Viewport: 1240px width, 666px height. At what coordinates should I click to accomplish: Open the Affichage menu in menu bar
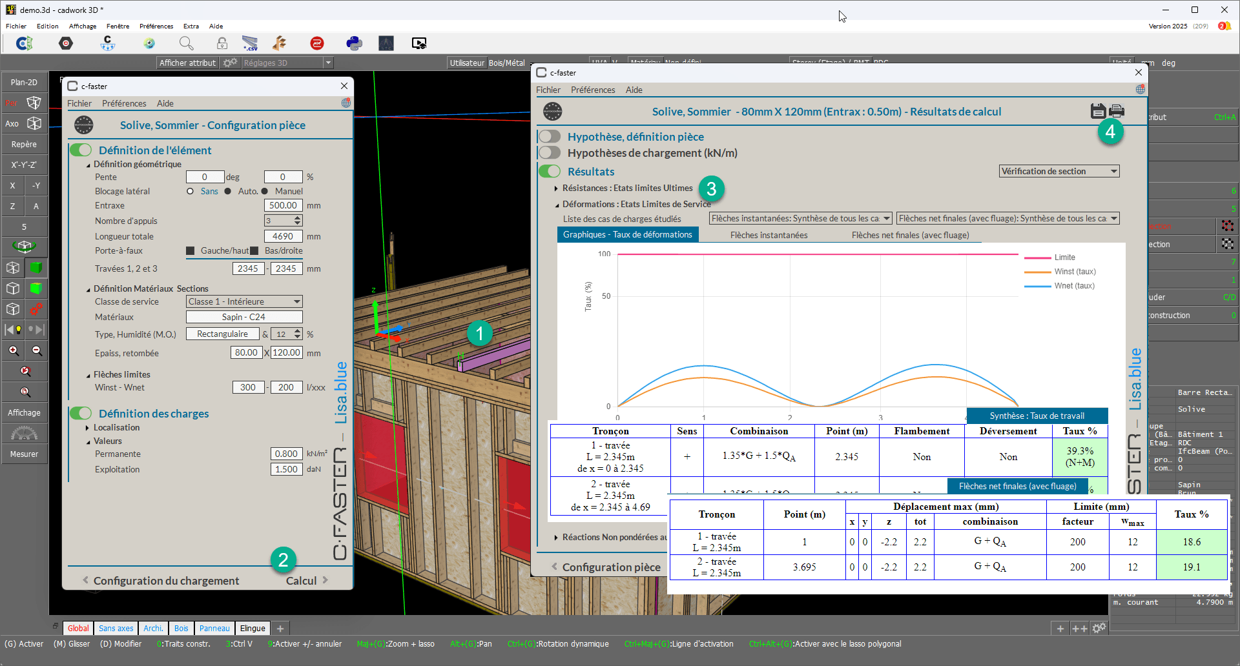tap(83, 26)
